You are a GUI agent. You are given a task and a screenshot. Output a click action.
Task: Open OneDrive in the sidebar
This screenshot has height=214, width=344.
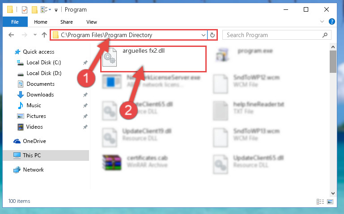click(34, 141)
